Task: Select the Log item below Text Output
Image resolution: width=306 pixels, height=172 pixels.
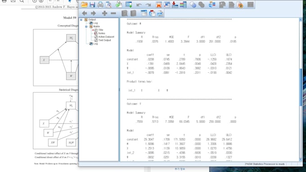Action: coord(95,44)
